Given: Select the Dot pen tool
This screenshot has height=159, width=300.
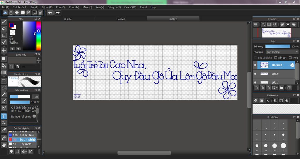Looking at the screenshot, I should point(4,42).
